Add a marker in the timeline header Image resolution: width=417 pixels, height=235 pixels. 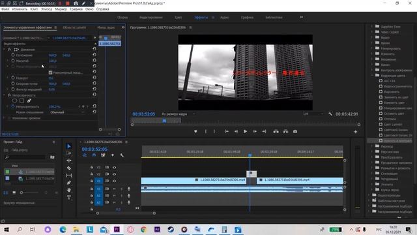tap(113, 155)
